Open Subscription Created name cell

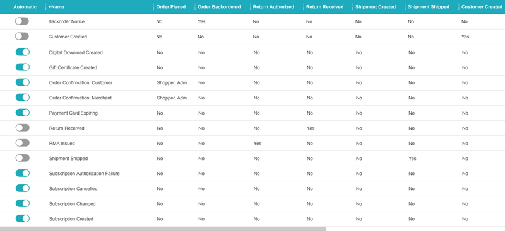(71, 219)
